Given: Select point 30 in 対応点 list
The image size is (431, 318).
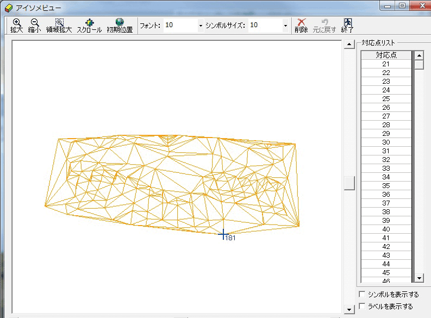Looking at the screenshot, I should tap(386, 142).
